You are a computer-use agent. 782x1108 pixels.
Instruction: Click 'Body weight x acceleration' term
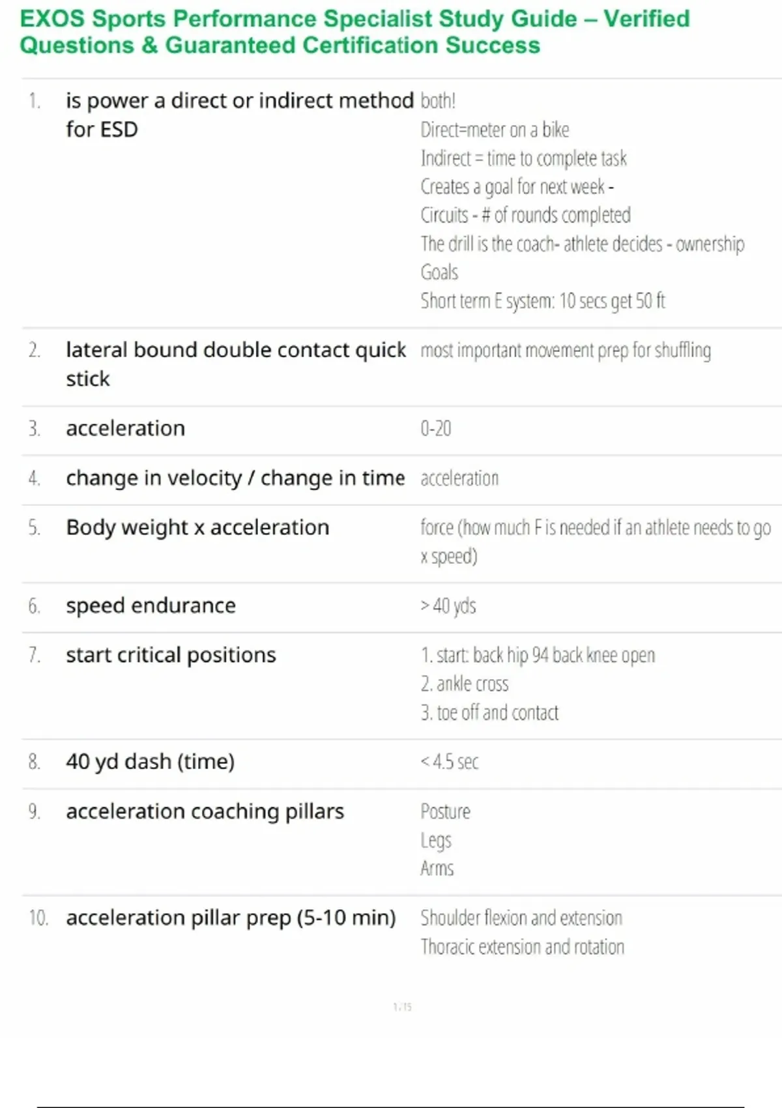[x=197, y=527]
